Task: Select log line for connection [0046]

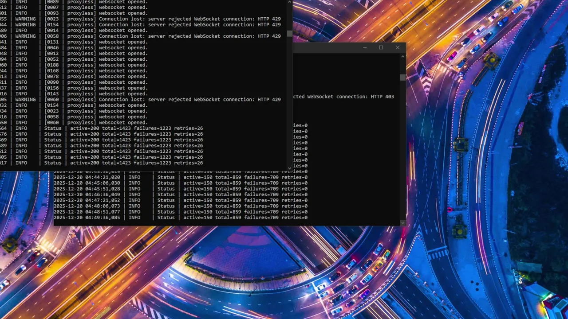Action: pos(74,48)
